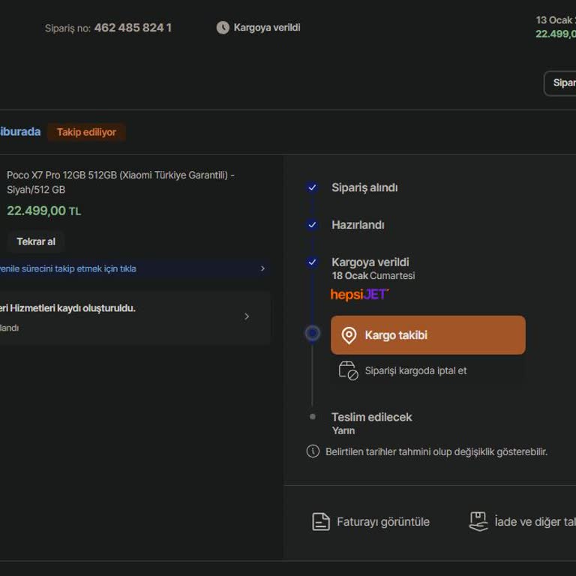Expand the süreci takip etmek için tıkla chevron
Screen dimensions: 576x576
pos(262,268)
